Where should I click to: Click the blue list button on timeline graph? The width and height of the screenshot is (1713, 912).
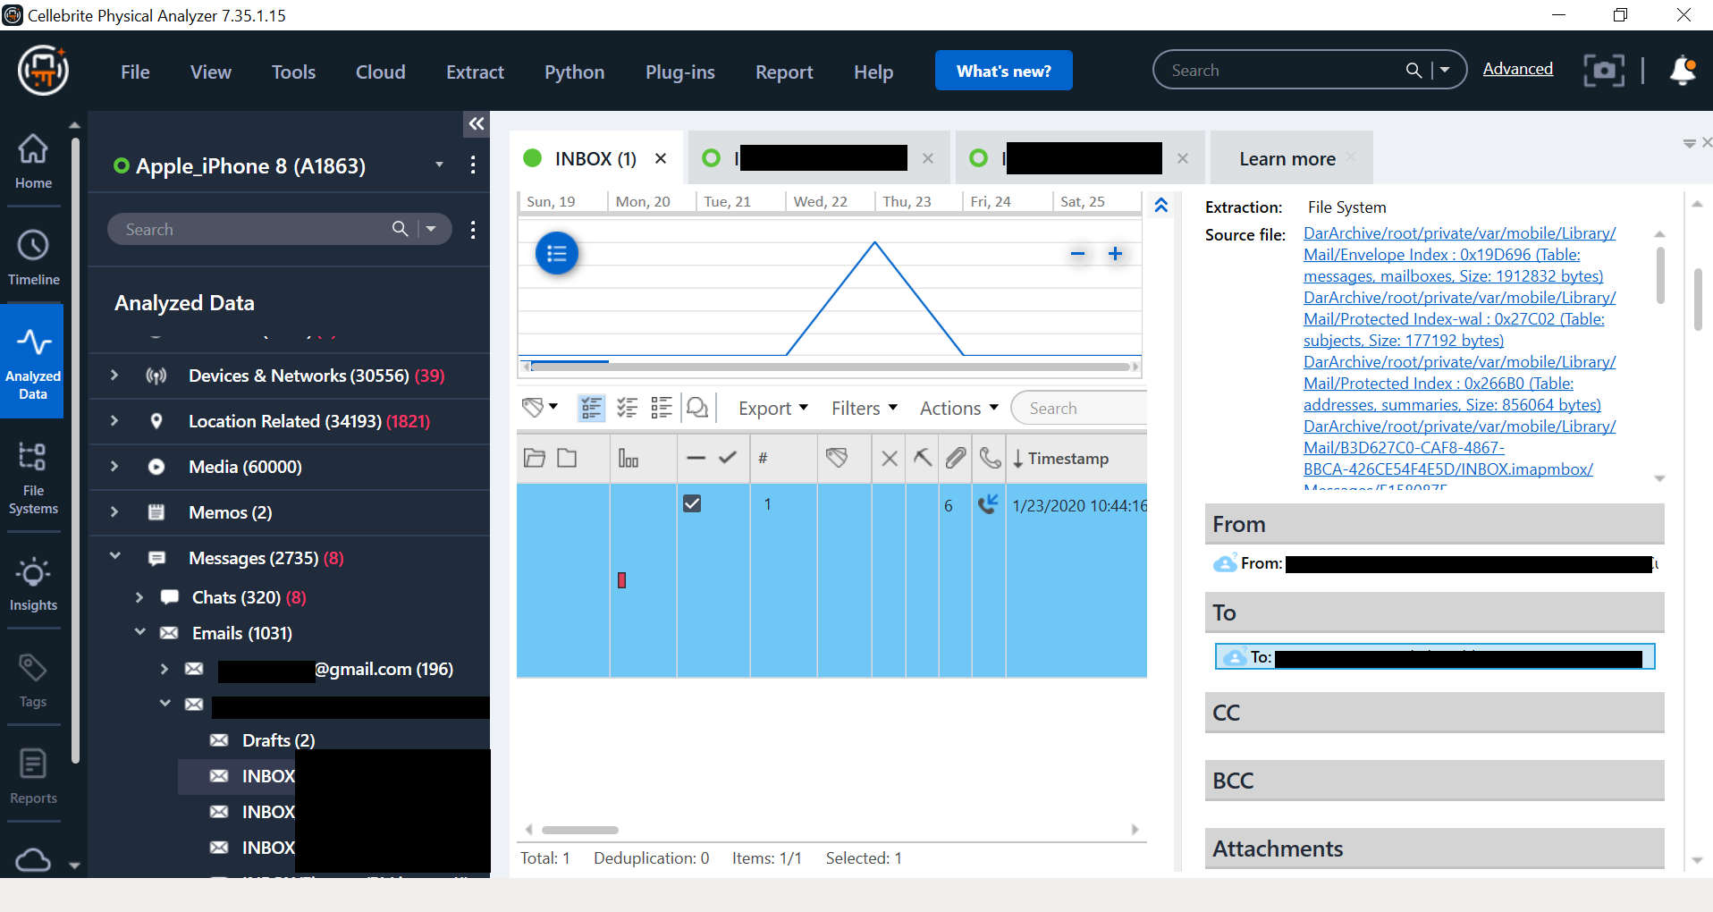click(556, 253)
